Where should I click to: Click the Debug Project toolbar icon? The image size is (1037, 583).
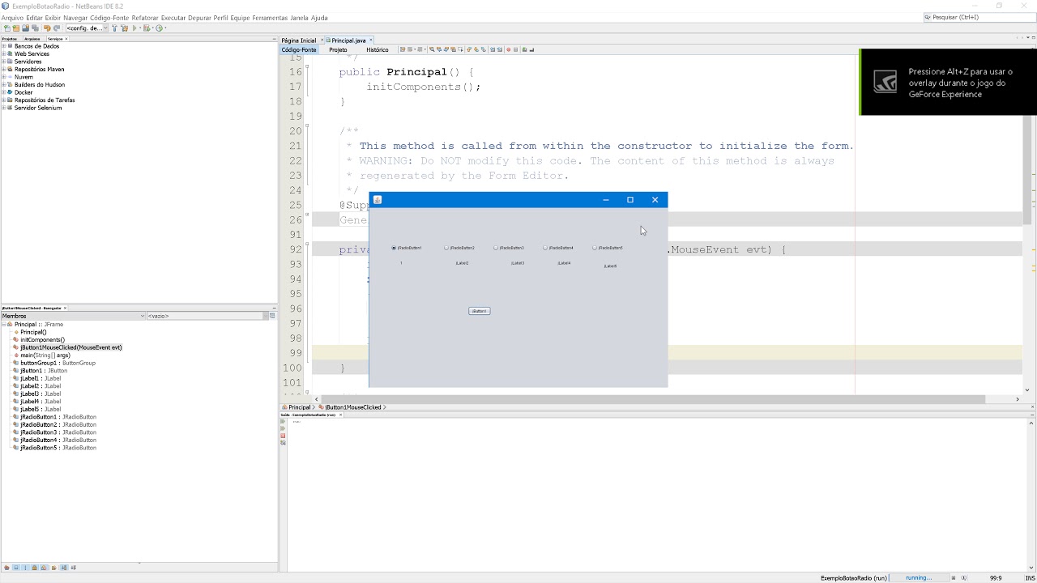click(146, 28)
